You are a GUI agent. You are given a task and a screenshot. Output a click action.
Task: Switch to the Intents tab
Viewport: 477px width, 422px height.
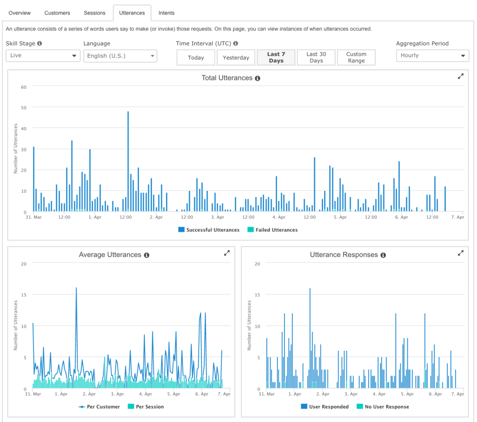coord(166,13)
